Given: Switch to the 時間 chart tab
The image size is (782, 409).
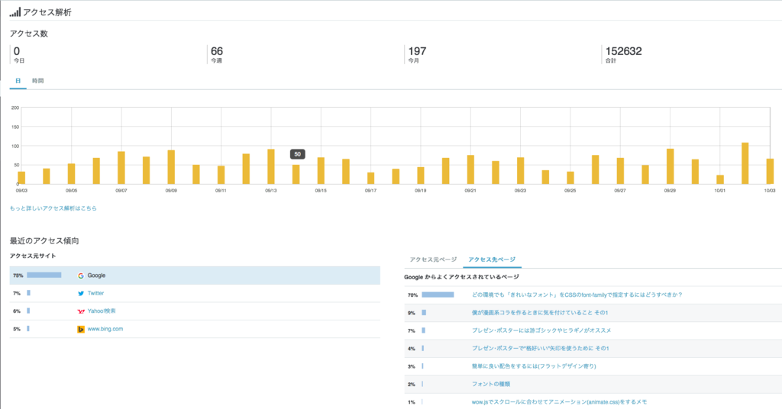Looking at the screenshot, I should click(38, 81).
